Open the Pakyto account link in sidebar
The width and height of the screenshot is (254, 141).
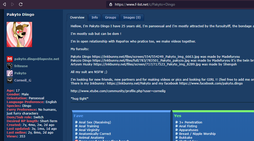pyautogui.click(x=20, y=73)
